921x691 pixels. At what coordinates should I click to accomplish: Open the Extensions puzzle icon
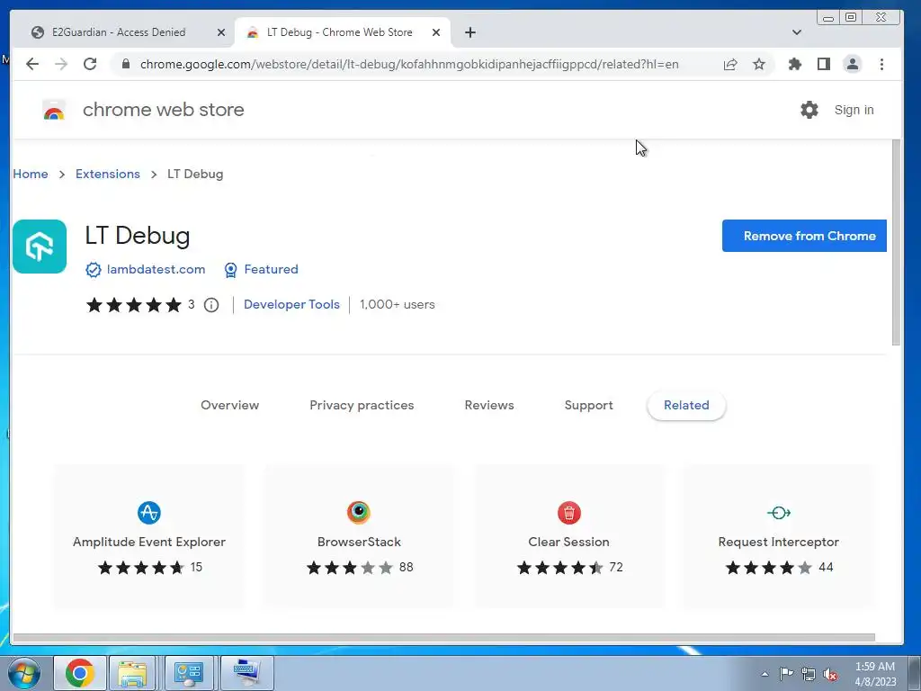point(795,64)
